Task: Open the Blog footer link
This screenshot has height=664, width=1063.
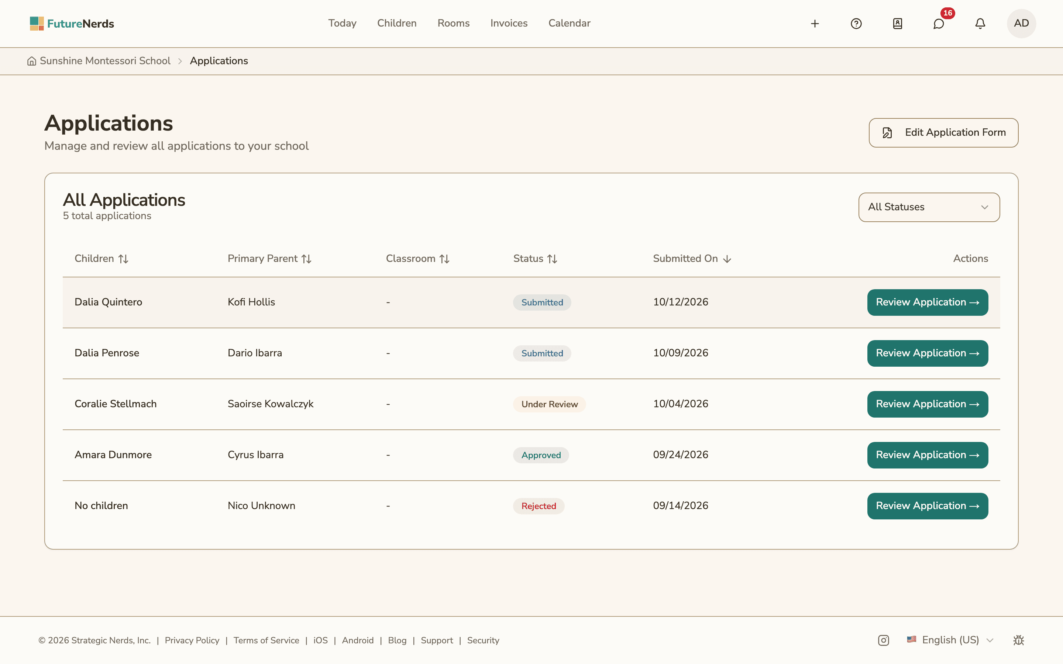Action: click(x=397, y=640)
